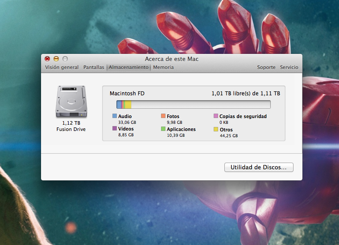
Task: Close the Acerca de este Mac window
Action: (x=47, y=59)
